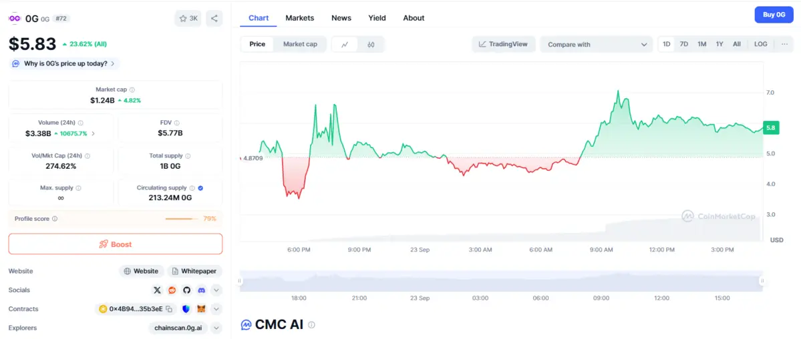Screen dimensions: 801x339
Task: Open the Reddit social link
Action: pos(172,290)
